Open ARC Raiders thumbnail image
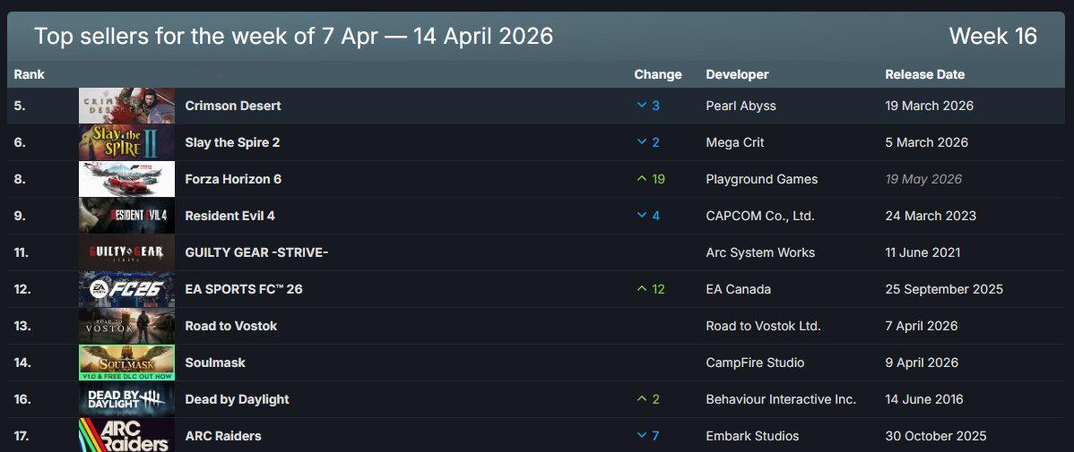Screen dimensions: 1074x452 click(126, 435)
